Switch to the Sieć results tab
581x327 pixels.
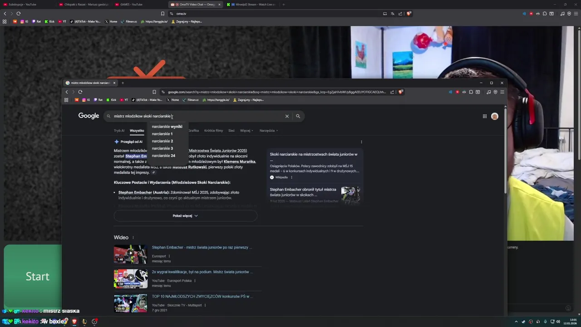click(231, 131)
